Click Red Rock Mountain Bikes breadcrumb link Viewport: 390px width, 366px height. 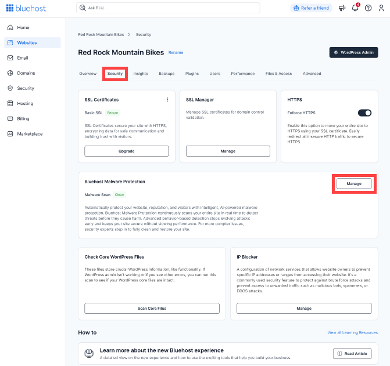point(101,34)
